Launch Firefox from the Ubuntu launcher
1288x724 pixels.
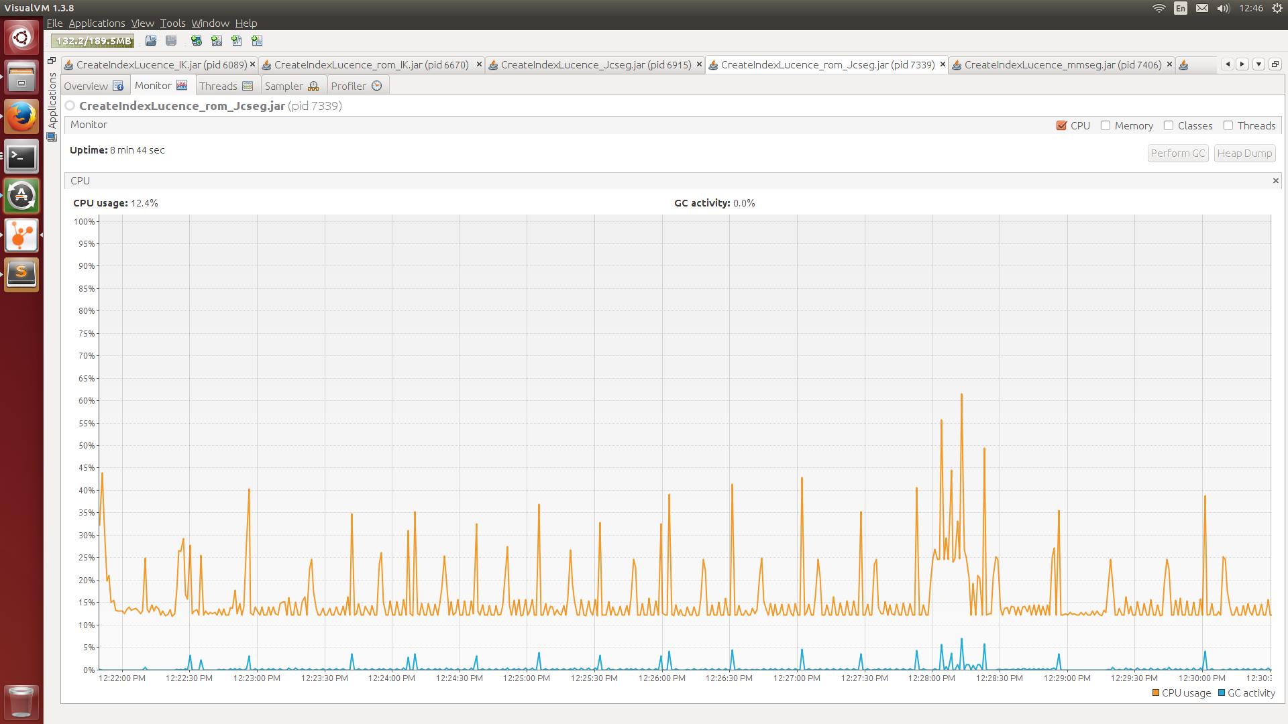tap(21, 117)
